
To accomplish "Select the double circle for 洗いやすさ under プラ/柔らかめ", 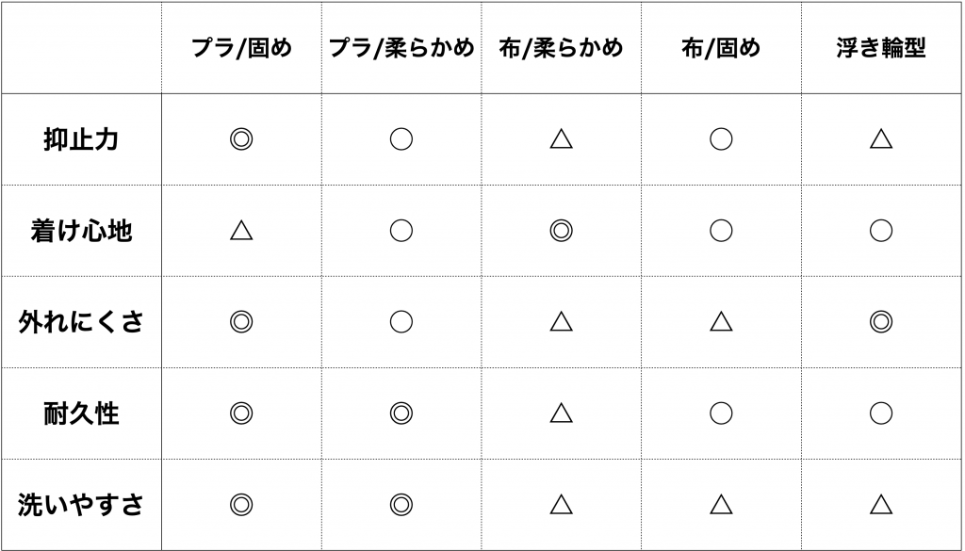I will [x=401, y=504].
